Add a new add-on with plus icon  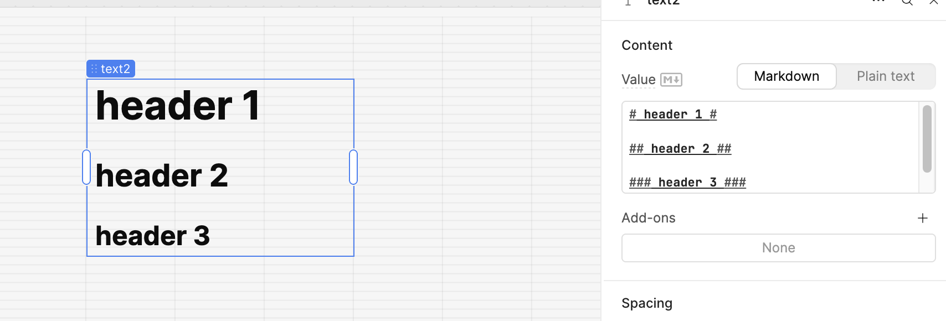922,218
